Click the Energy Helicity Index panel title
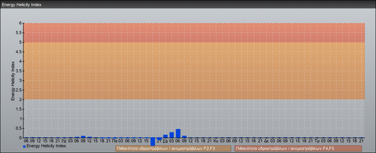Image resolution: width=376 pixels, height=153 pixels. [22, 5]
